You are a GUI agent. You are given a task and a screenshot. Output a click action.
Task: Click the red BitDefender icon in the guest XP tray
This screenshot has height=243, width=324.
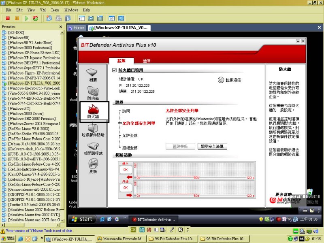tap(279, 219)
